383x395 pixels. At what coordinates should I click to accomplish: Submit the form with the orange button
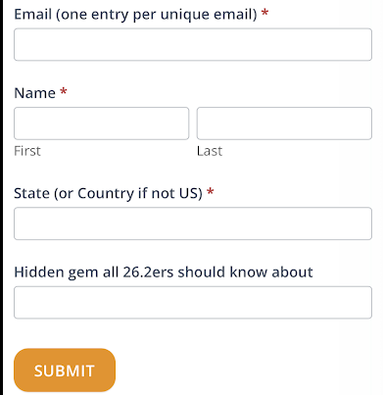(65, 370)
